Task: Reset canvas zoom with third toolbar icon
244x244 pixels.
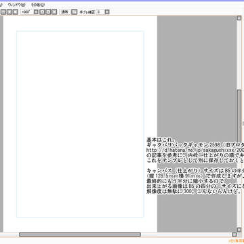Action: (16, 12)
